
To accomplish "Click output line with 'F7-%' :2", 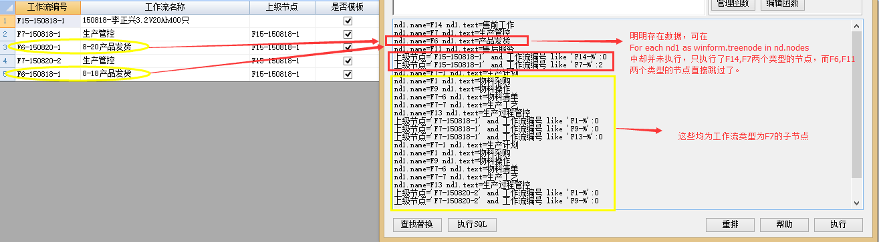I will (498, 65).
